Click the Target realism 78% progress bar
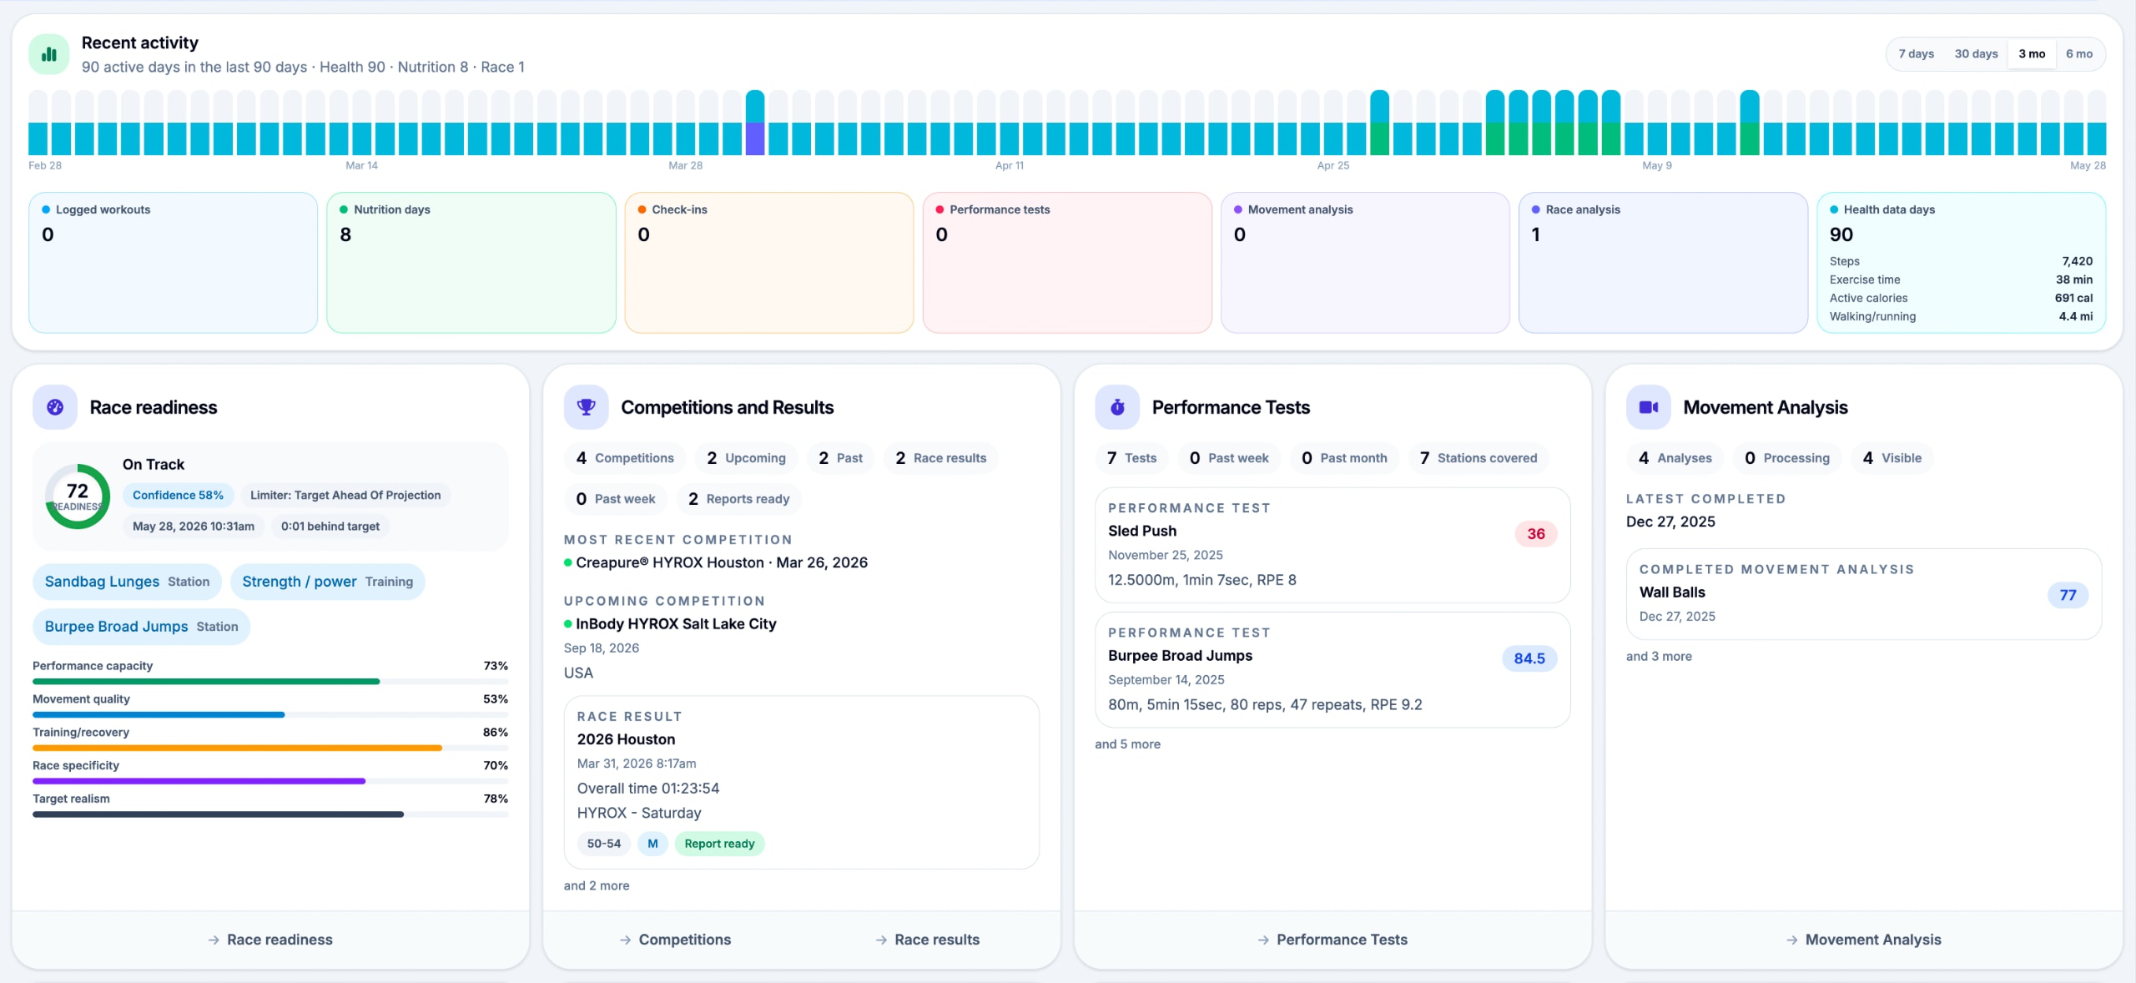This screenshot has width=2136, height=983. click(270, 814)
